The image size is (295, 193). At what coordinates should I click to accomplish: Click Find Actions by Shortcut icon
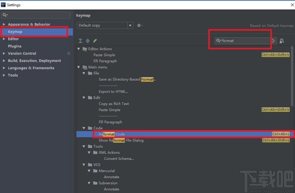pos(282,41)
